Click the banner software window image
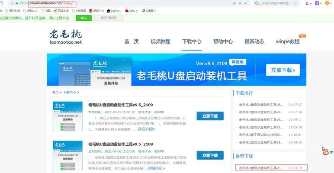The image size is (334, 173). pos(111,71)
